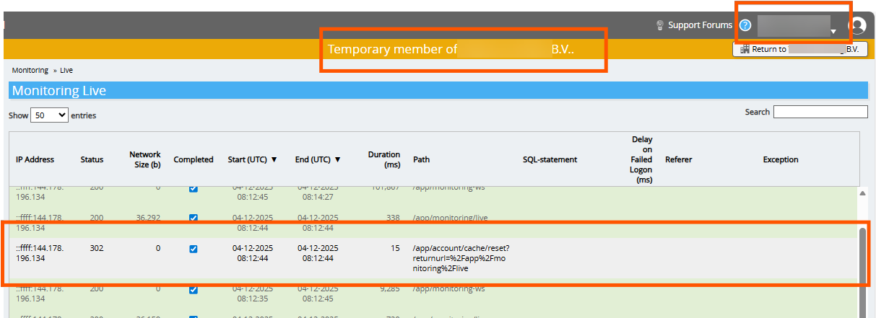This screenshot has width=876, height=318.
Task: Expand the user account dropdown arrow
Action: [x=833, y=32]
